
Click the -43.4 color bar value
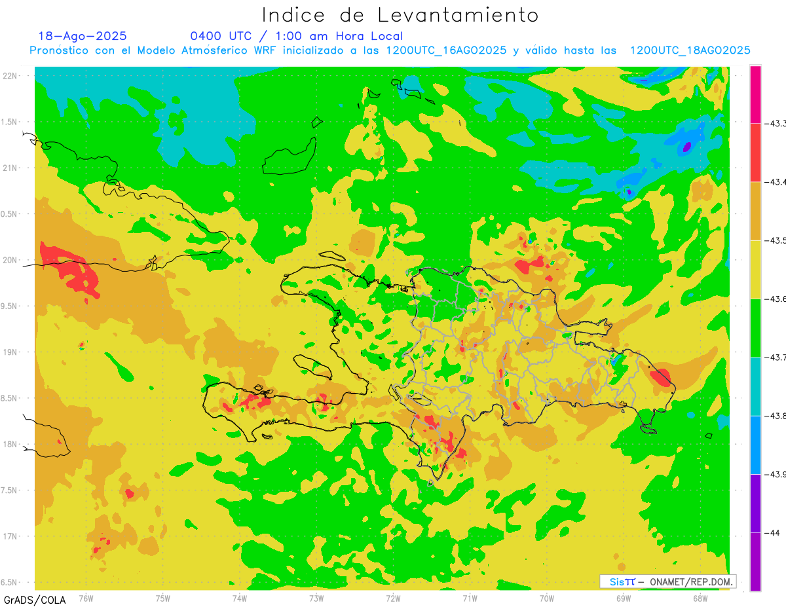pos(776,182)
